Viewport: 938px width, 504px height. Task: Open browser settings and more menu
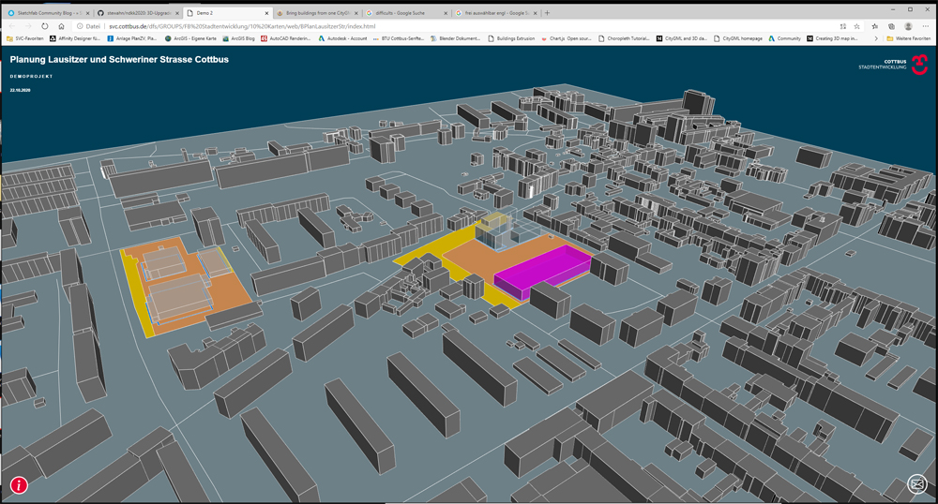click(926, 26)
